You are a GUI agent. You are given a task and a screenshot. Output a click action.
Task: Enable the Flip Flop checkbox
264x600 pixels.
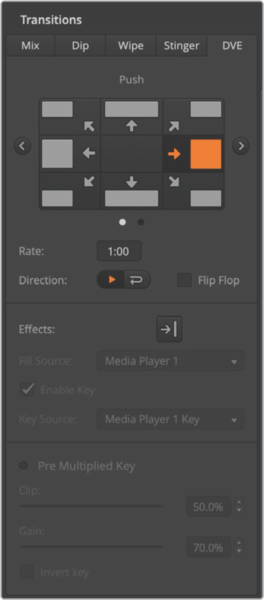[x=185, y=280]
